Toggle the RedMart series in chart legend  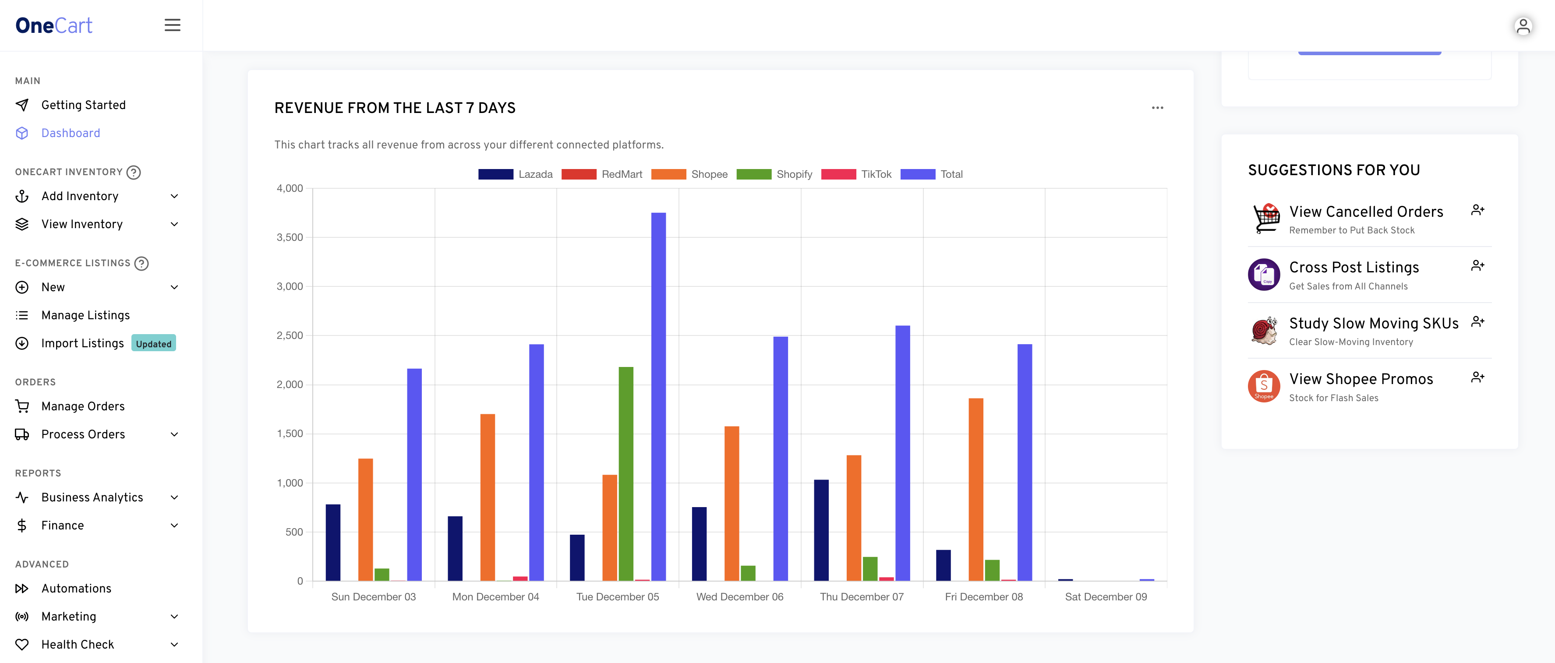[x=602, y=174]
